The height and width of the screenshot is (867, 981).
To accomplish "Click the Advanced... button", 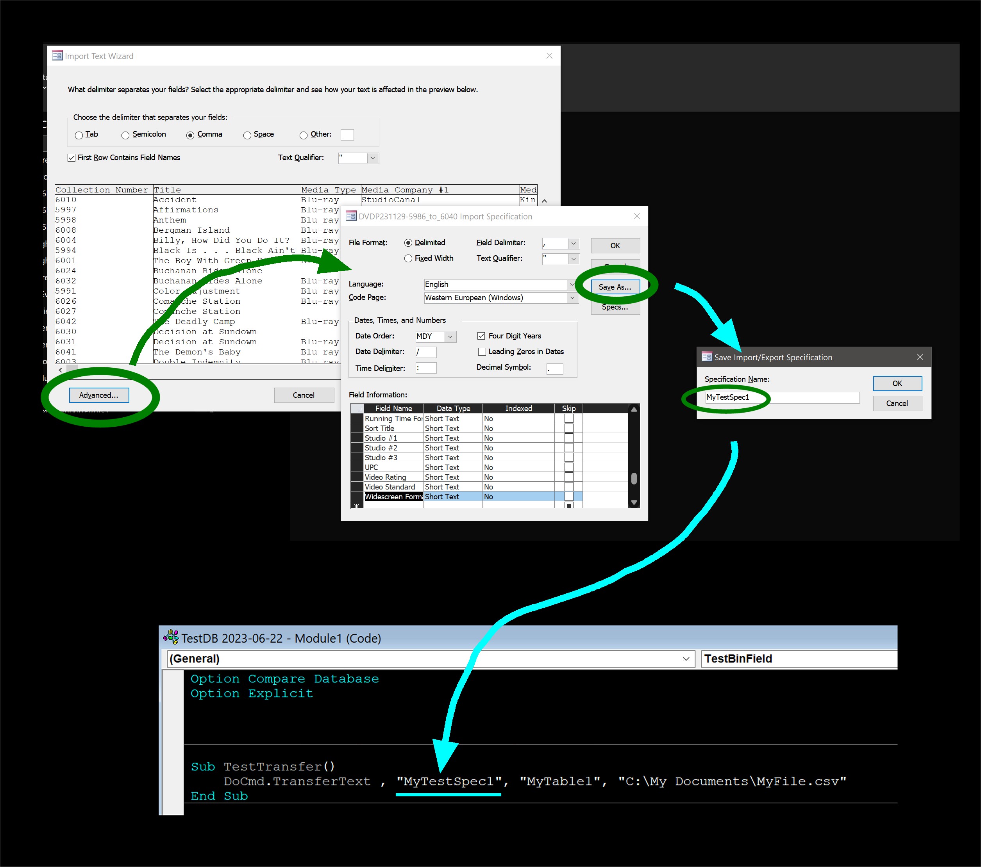I will [x=99, y=395].
